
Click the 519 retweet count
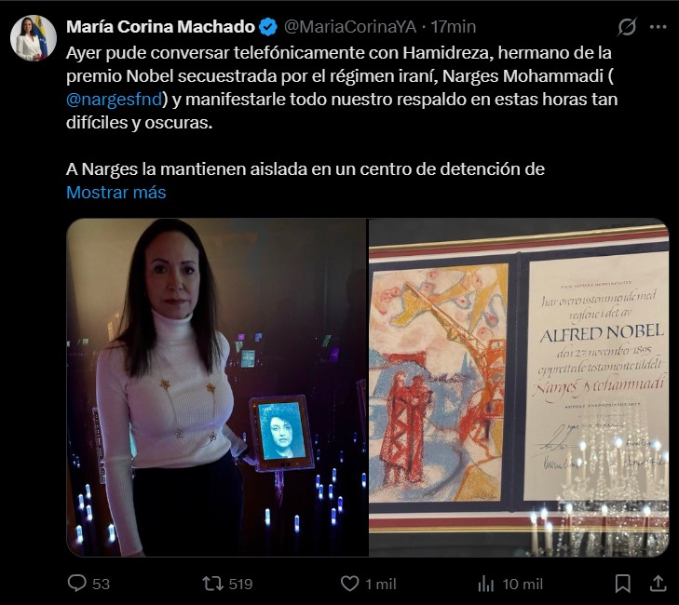(x=240, y=584)
